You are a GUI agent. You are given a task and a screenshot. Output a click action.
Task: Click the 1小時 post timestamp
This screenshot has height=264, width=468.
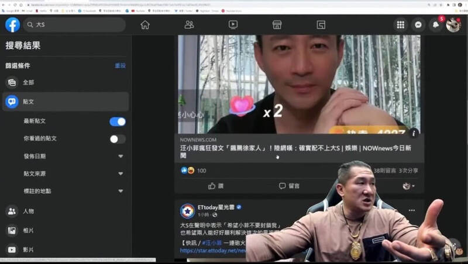point(204,214)
